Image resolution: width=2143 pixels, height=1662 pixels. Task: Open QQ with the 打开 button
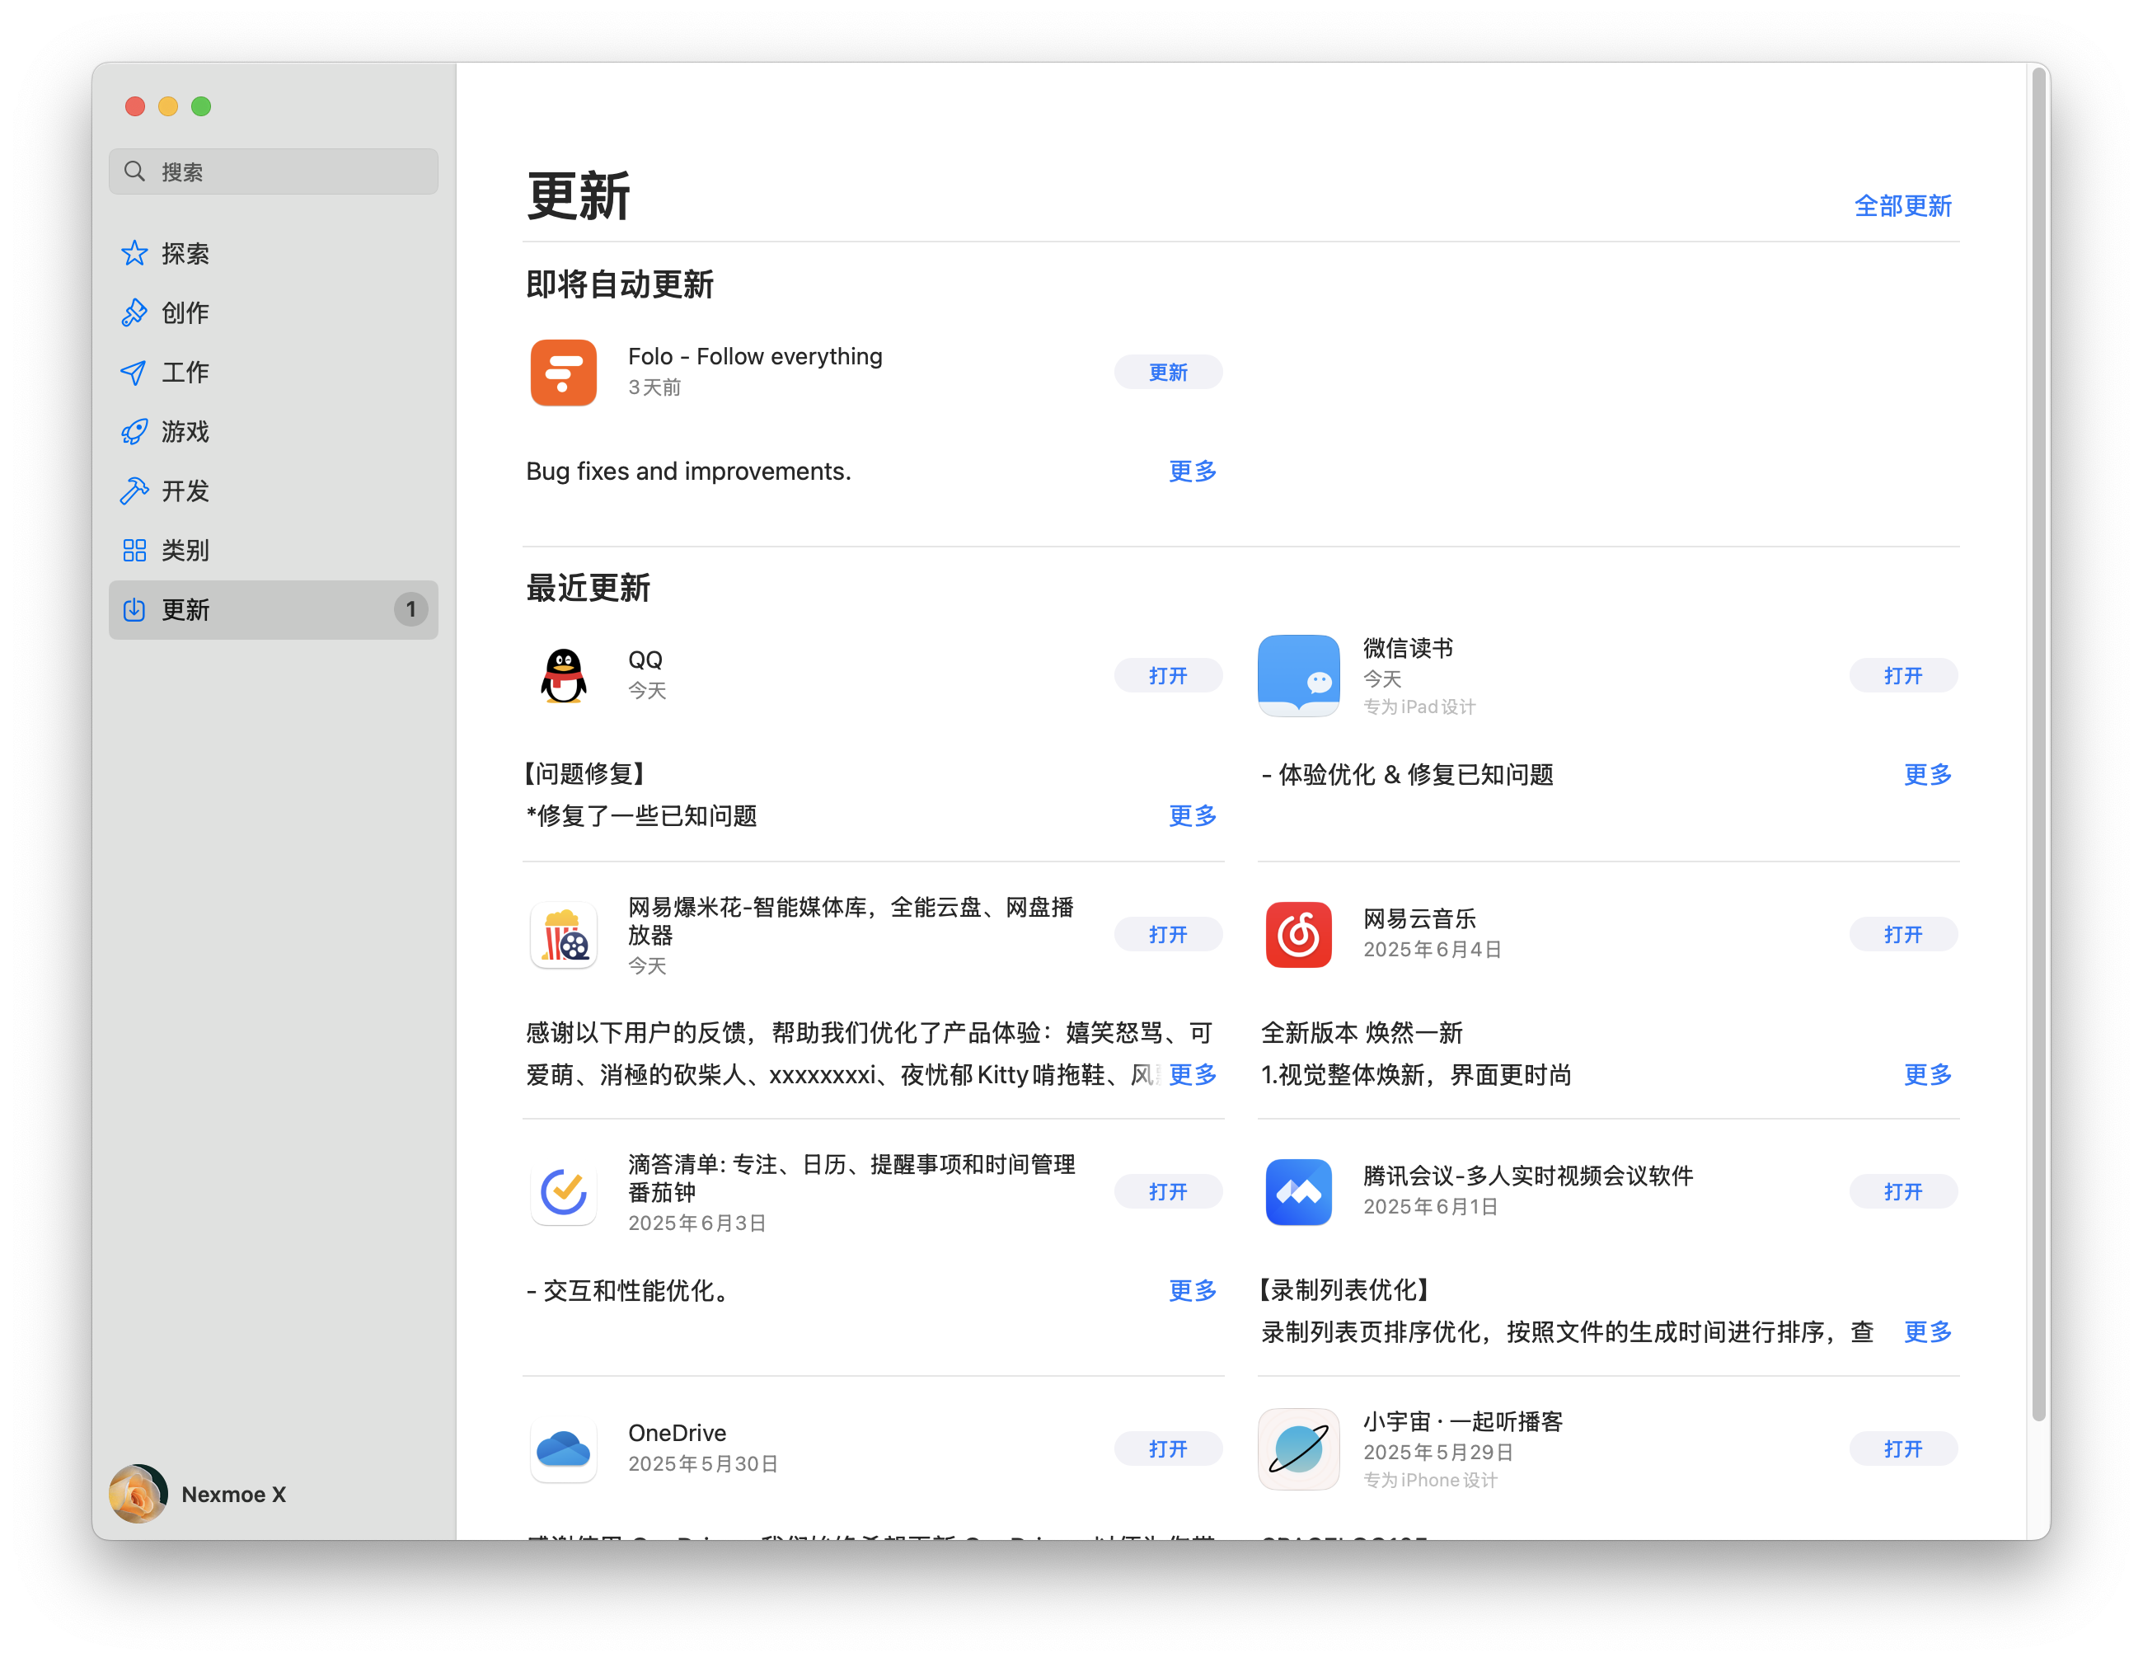point(1168,675)
